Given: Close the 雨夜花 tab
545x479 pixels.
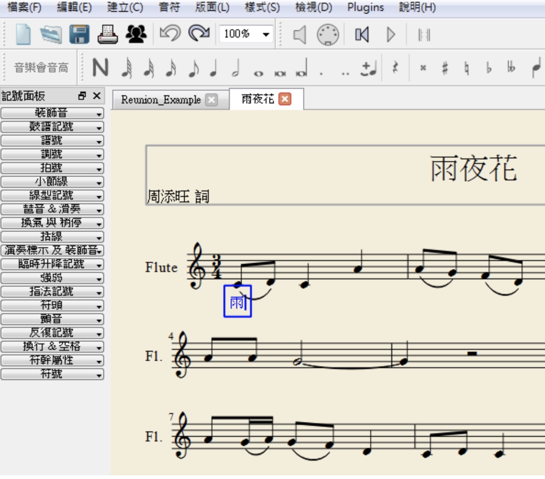Looking at the screenshot, I should pos(285,99).
